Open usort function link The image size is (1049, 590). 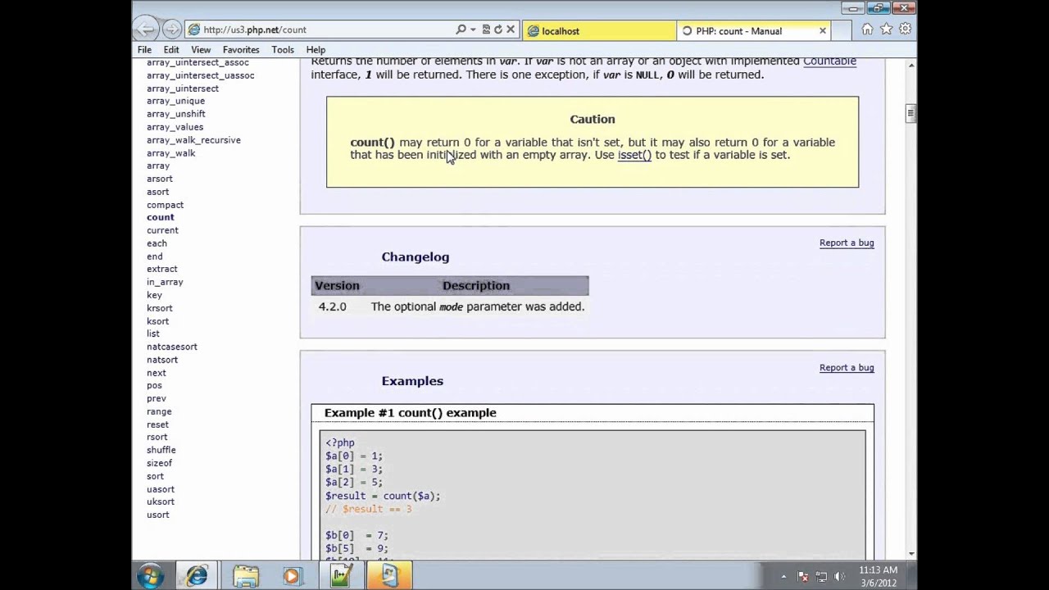[x=157, y=515]
